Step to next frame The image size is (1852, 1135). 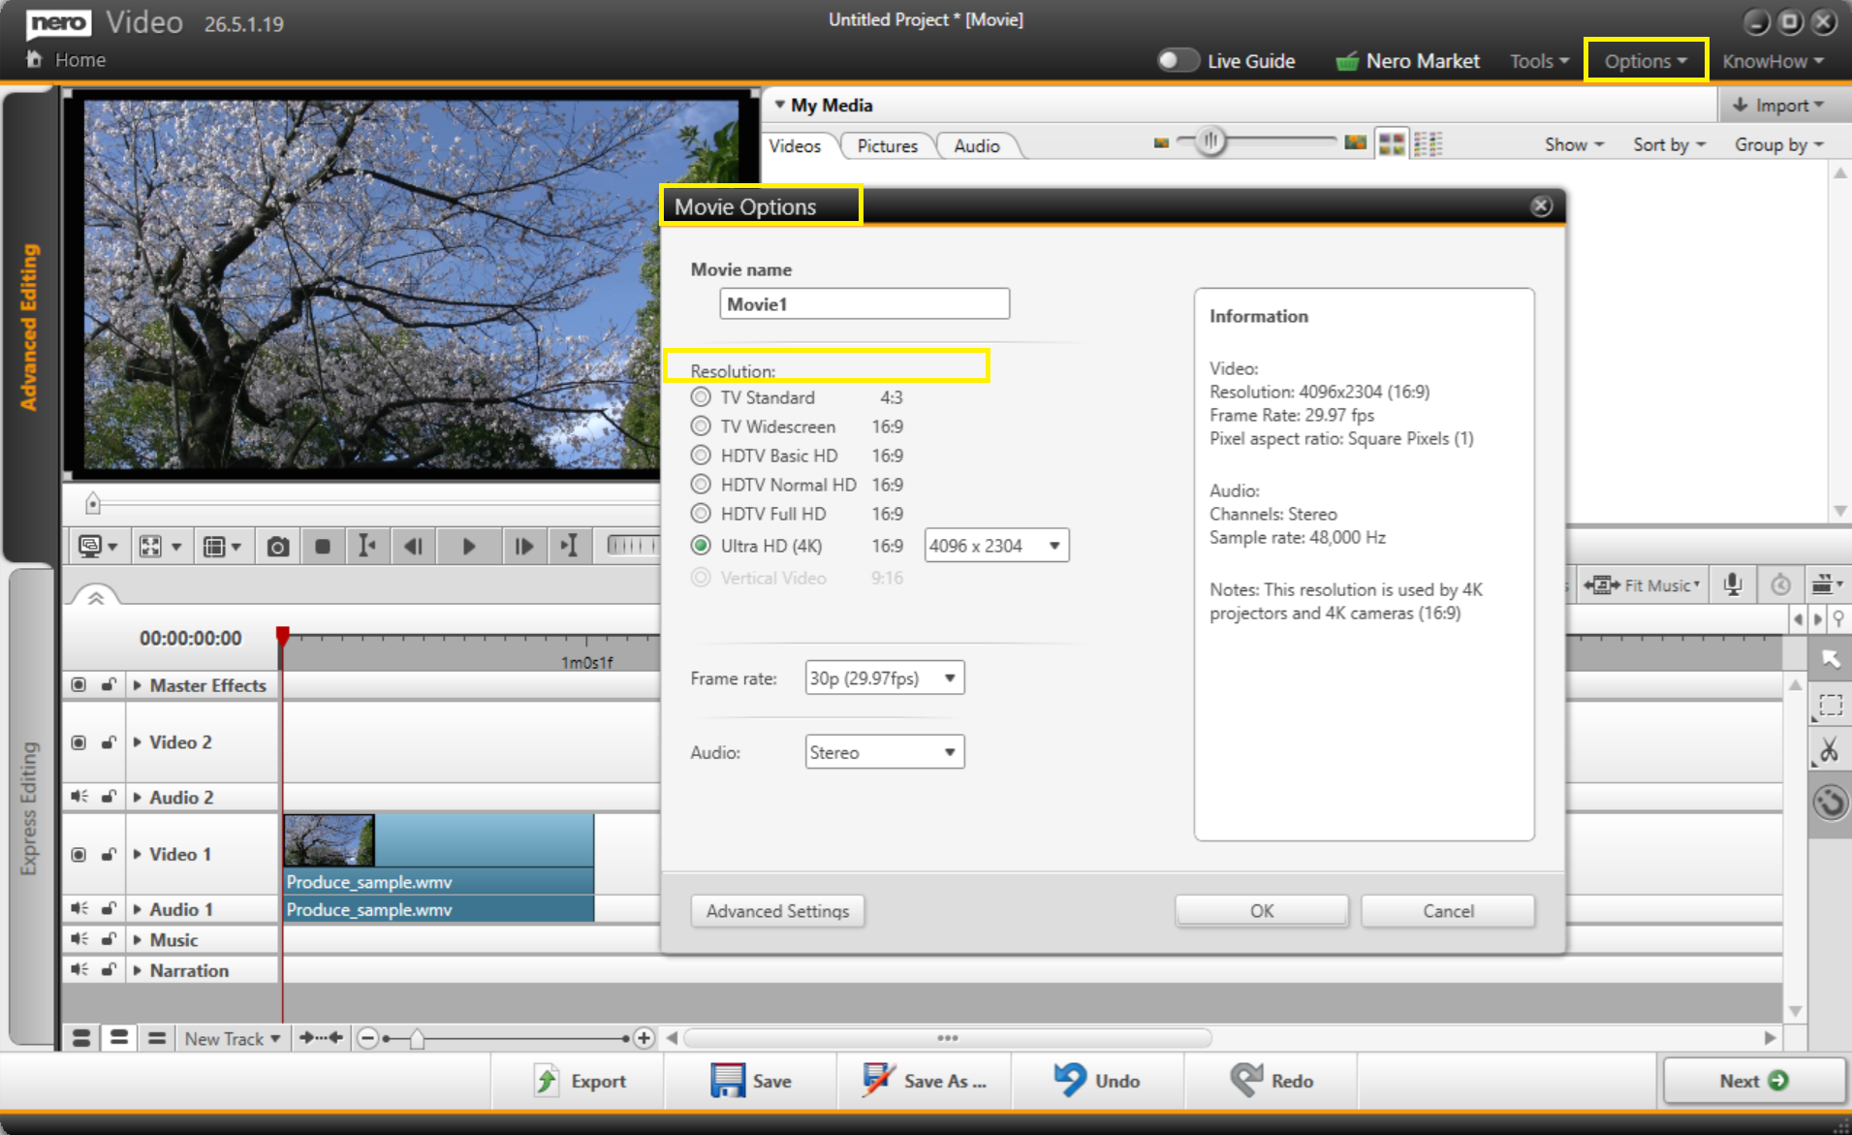[x=524, y=547]
